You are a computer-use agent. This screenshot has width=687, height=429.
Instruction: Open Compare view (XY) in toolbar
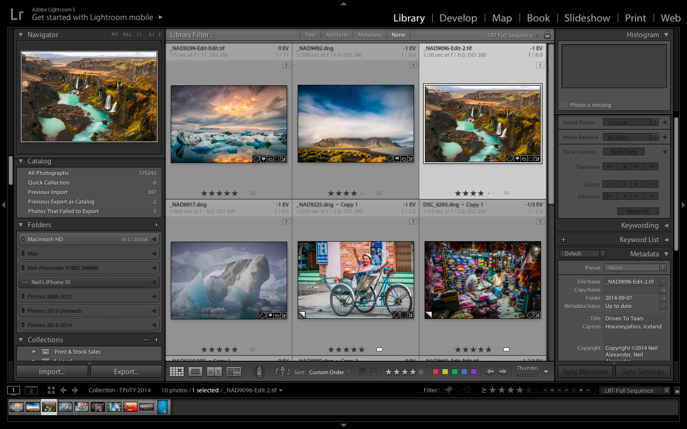214,371
